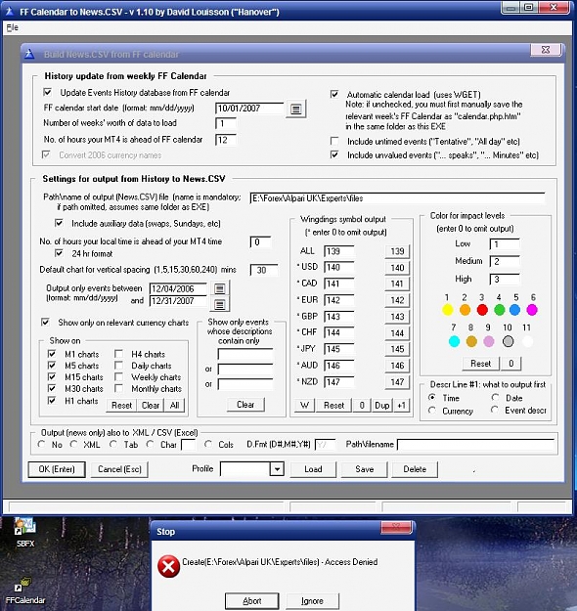Click the red error icon in Stop dialog

pyautogui.click(x=168, y=566)
